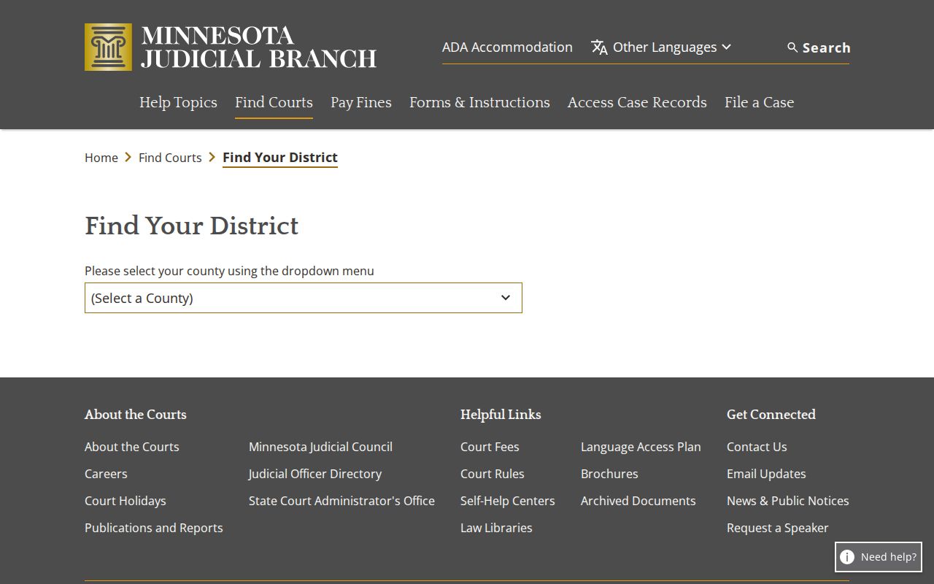Click the magnifying glass search icon
This screenshot has height=584, width=934.
[792, 47]
